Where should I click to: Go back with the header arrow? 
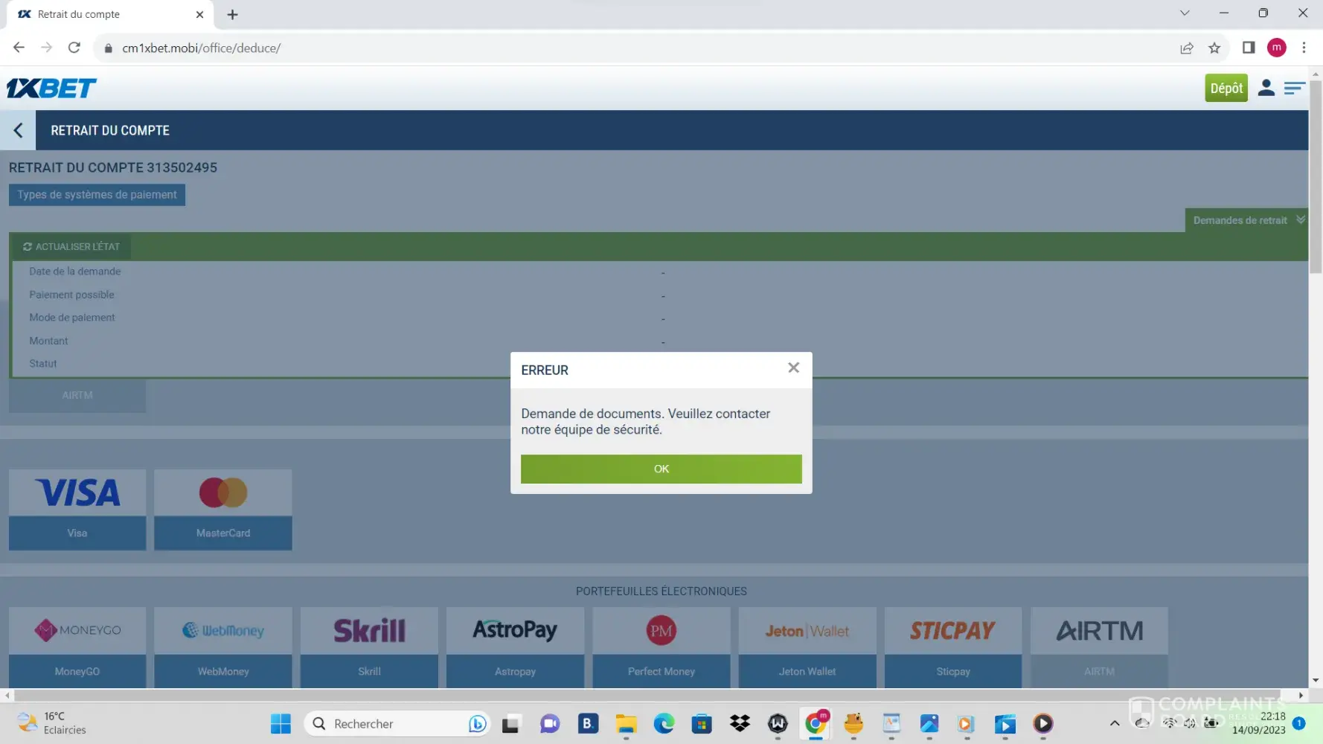(19, 130)
